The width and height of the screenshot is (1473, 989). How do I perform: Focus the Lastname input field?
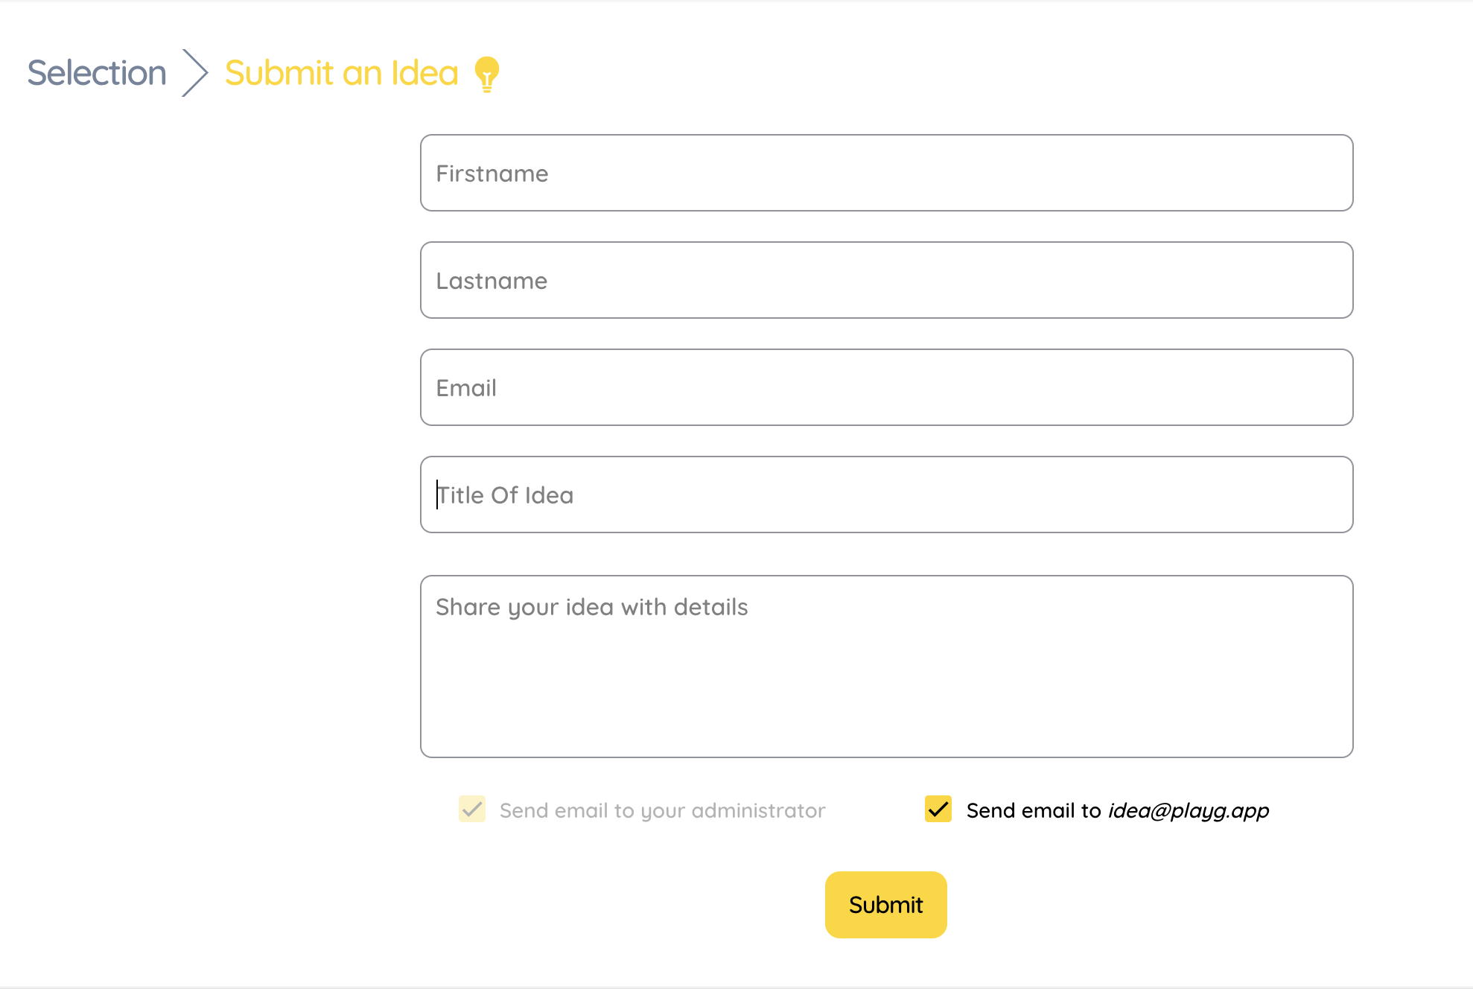pyautogui.click(x=886, y=280)
